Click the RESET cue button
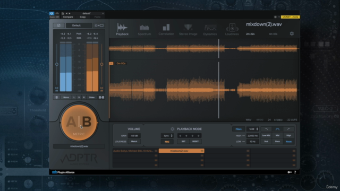Viewport: 340px width, 191px height. point(195,142)
